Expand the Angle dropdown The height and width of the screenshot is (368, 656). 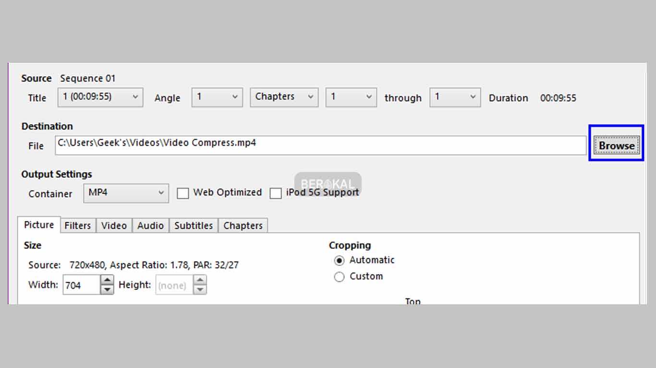pyautogui.click(x=217, y=97)
